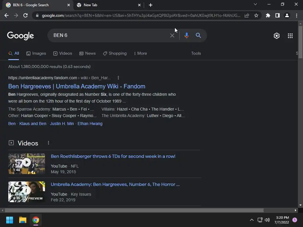
Task: Open the Windows Start menu
Action: pyautogui.click(x=9, y=220)
